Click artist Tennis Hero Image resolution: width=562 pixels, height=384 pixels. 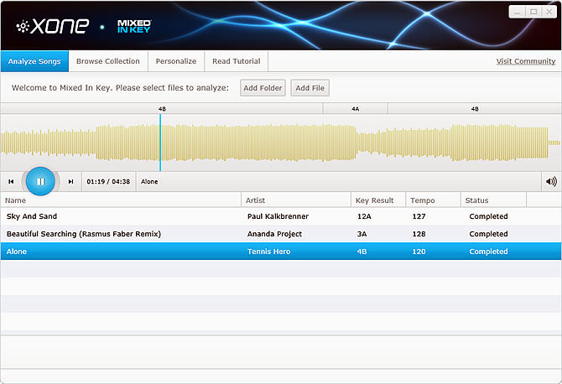tap(268, 252)
